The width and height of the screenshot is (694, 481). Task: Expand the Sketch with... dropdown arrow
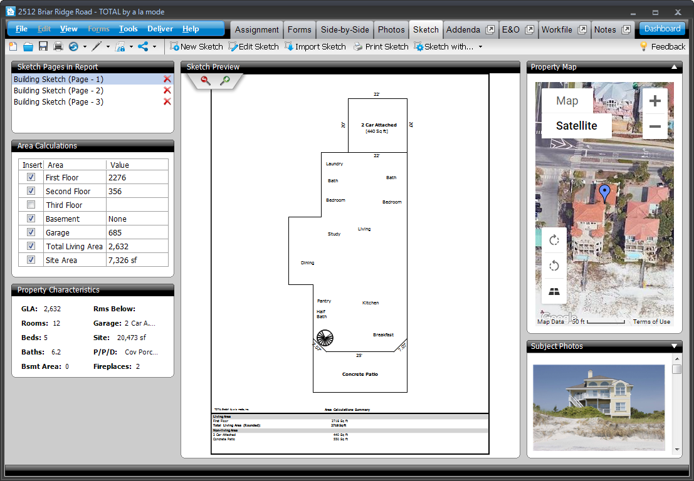(x=480, y=47)
